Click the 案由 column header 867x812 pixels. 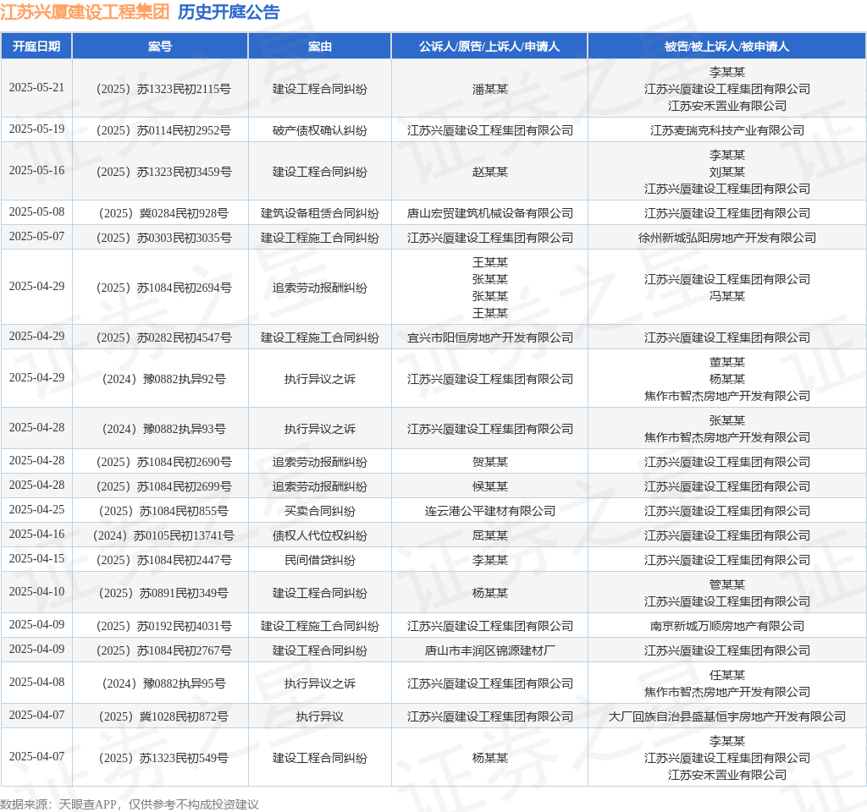click(319, 47)
